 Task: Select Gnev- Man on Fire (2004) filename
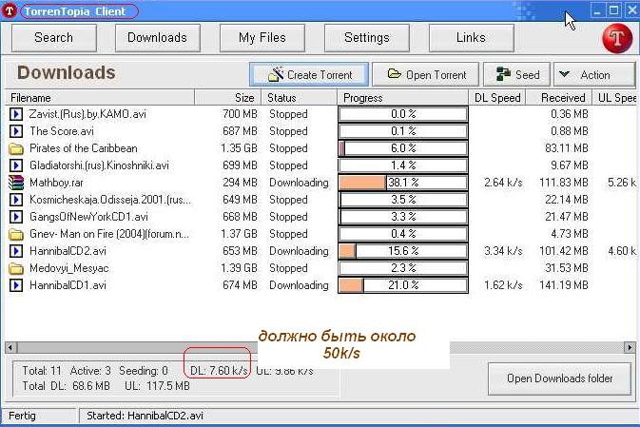point(109,234)
